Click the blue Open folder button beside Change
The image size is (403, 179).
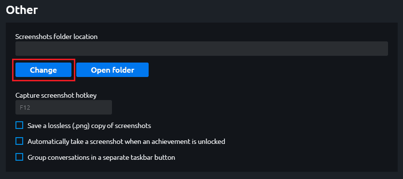click(112, 70)
